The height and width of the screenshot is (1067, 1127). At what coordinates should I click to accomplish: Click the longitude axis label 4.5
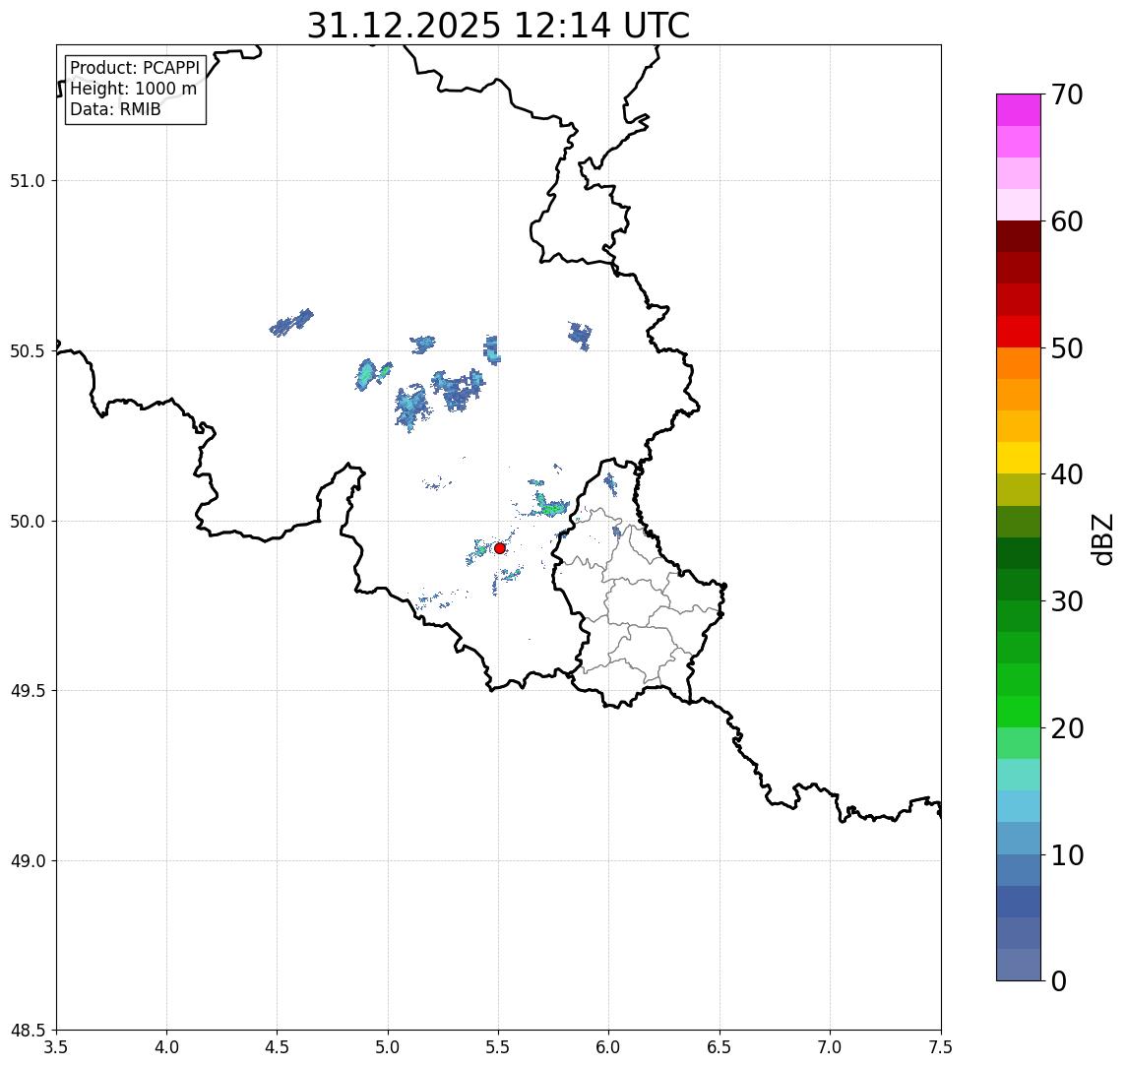[278, 1047]
